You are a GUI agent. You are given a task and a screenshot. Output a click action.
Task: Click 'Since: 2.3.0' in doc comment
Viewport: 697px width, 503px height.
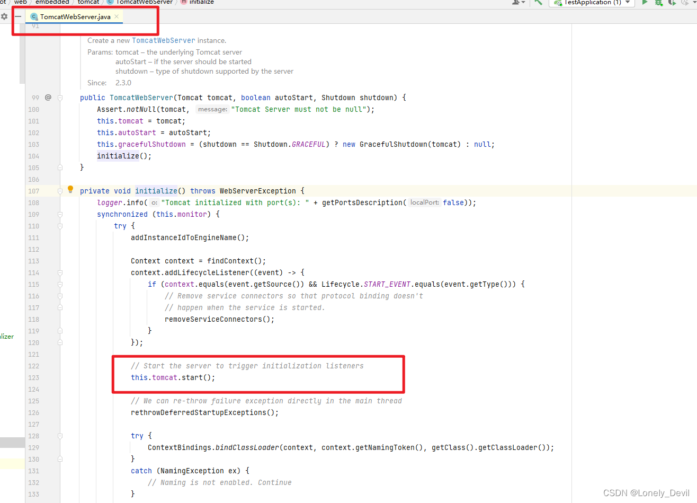110,83
